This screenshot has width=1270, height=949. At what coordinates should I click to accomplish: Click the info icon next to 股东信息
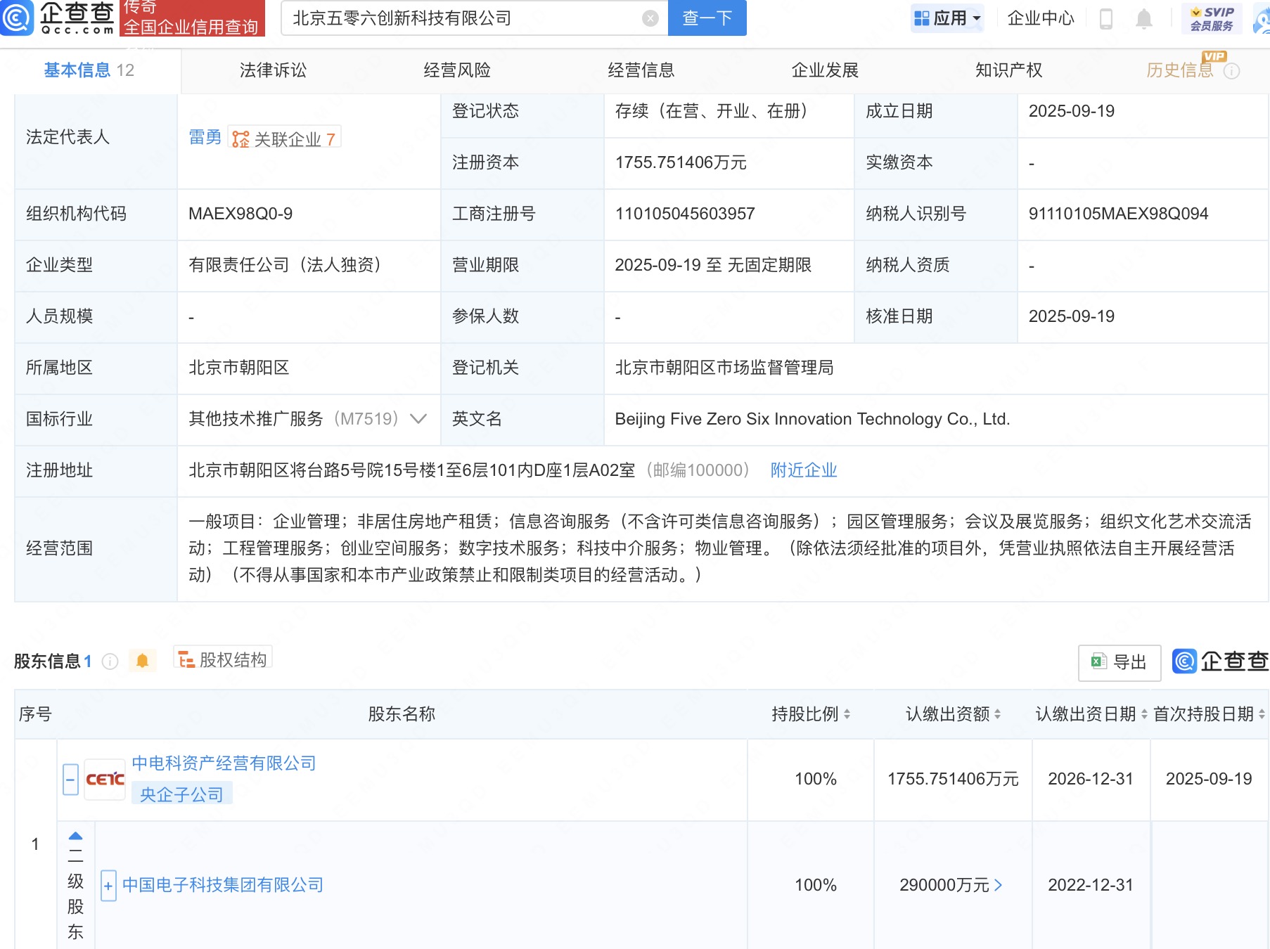click(110, 661)
